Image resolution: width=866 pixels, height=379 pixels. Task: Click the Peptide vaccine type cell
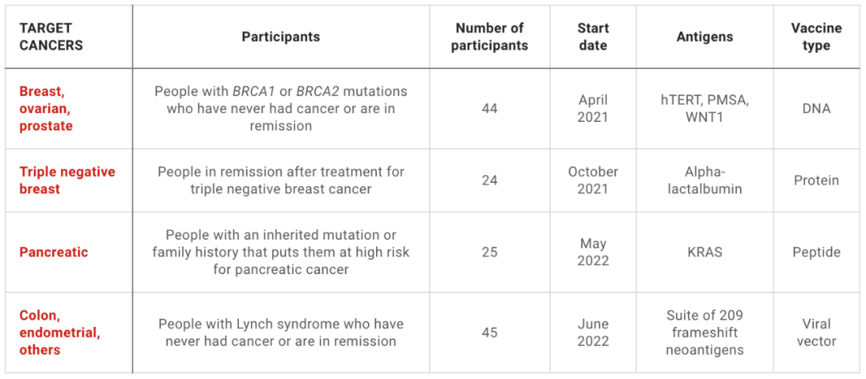(x=816, y=252)
